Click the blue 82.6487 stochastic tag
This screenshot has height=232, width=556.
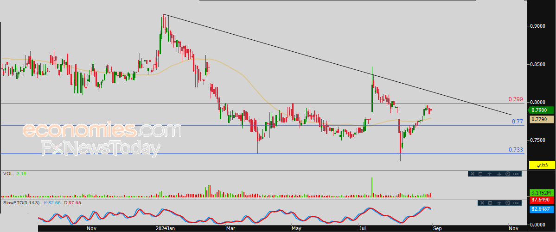click(x=542, y=210)
